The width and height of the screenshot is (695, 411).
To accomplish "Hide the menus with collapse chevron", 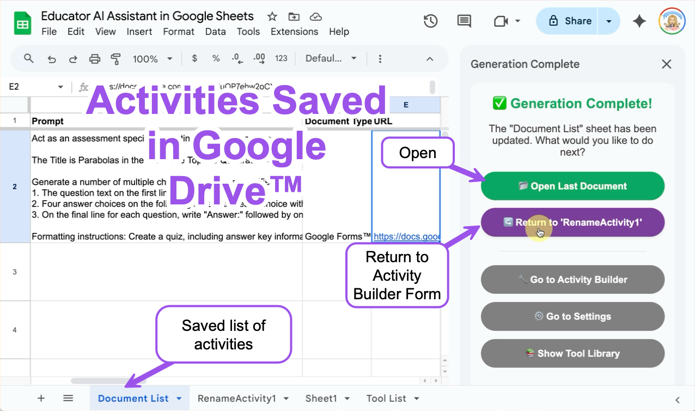I will pyautogui.click(x=430, y=59).
